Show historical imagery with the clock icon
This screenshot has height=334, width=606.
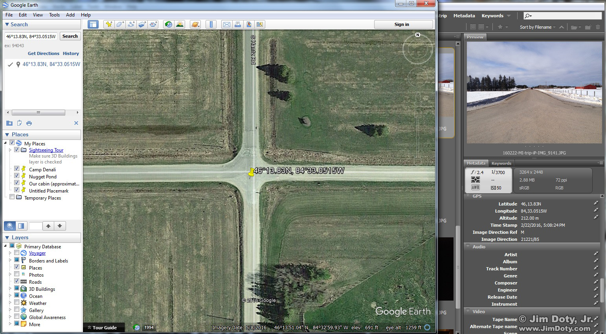coord(169,24)
